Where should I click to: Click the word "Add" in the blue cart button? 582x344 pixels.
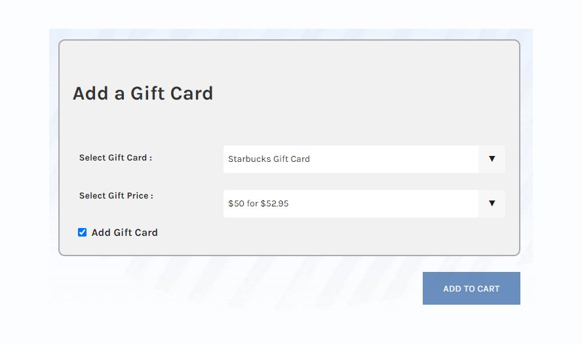pos(452,289)
